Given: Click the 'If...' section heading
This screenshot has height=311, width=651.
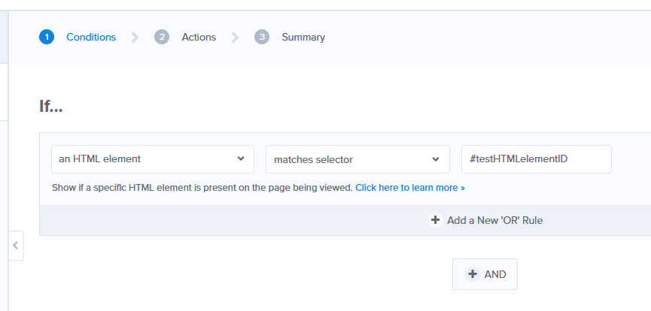Looking at the screenshot, I should [51, 106].
